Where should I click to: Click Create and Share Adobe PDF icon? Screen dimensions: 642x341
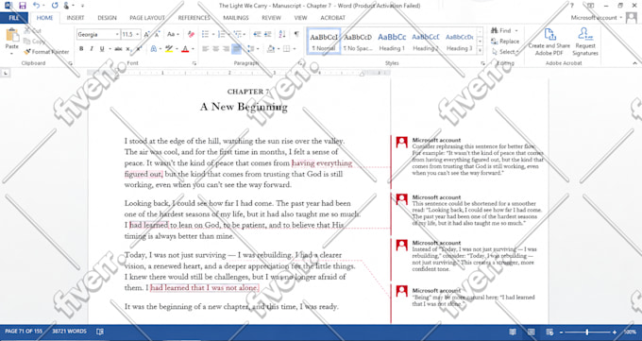coord(549,35)
